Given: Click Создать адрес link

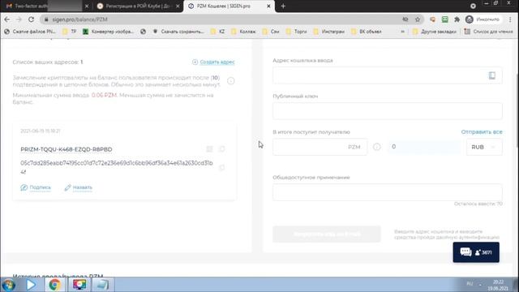Looking at the screenshot, I should tap(213, 62).
